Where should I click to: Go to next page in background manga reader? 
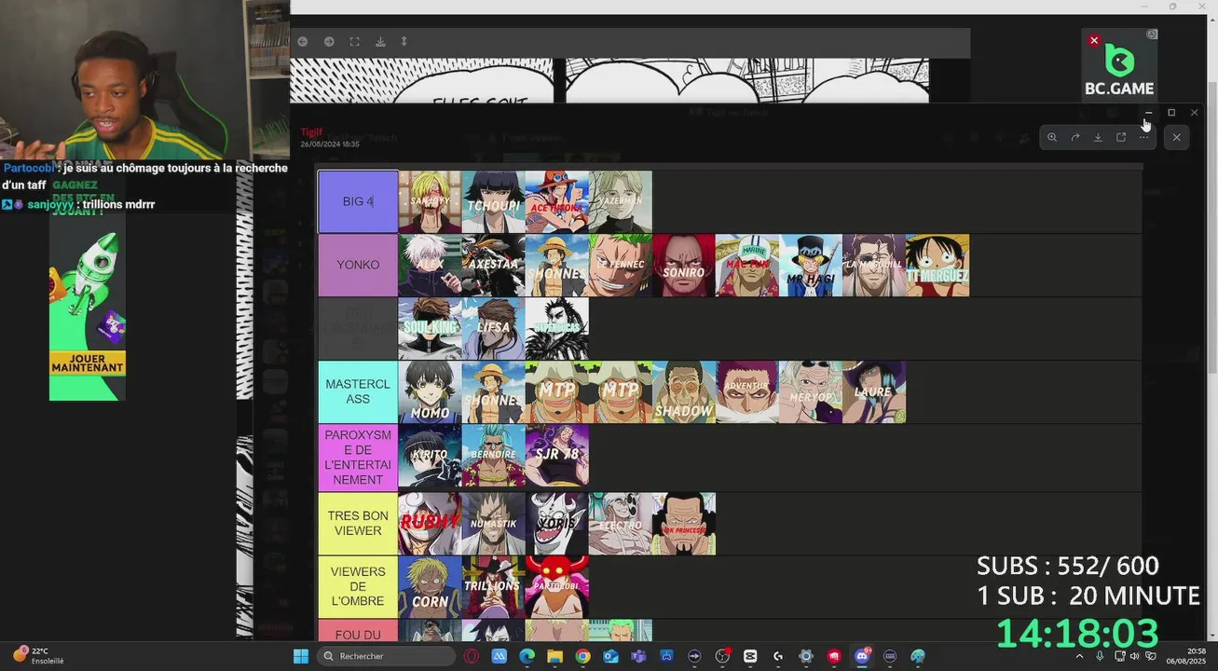(x=329, y=42)
